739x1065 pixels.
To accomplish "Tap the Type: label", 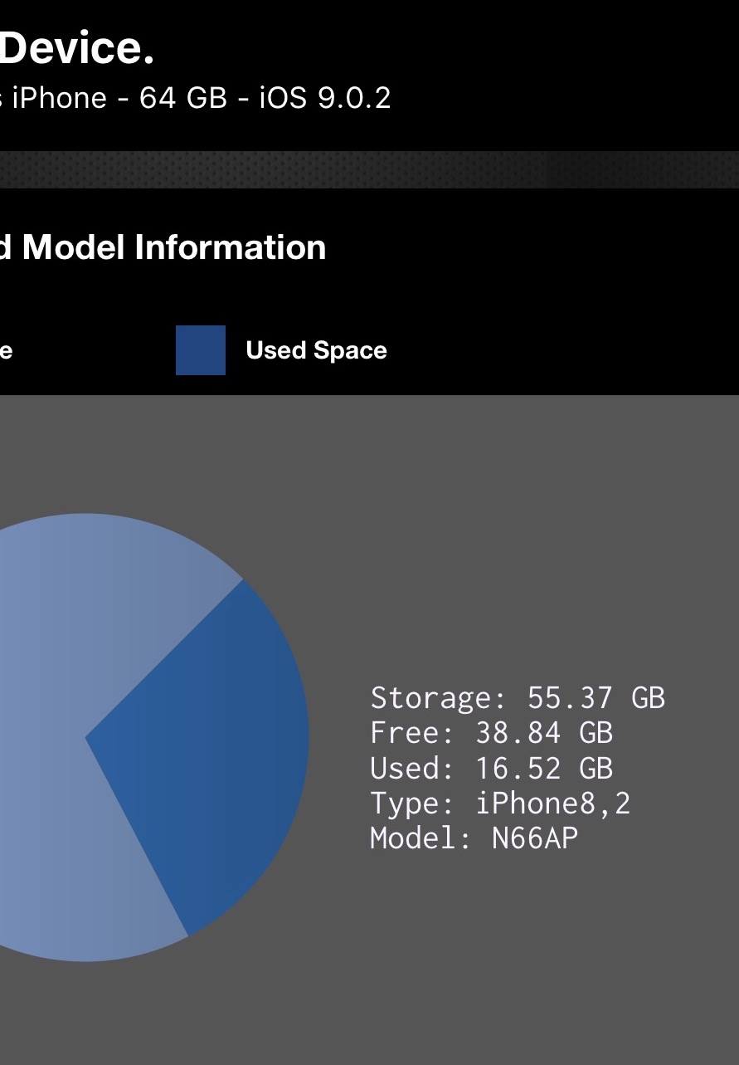I will tap(412, 804).
